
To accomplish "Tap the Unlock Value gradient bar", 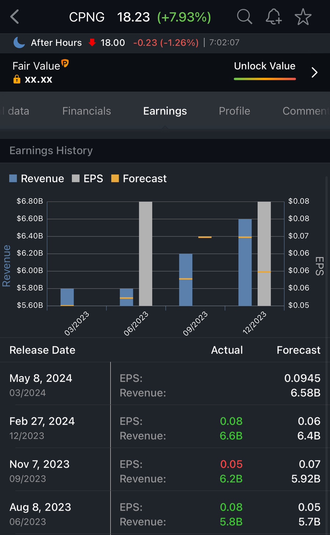I will [265, 79].
